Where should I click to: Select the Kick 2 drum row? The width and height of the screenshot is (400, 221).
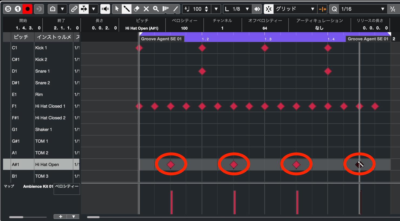41,59
